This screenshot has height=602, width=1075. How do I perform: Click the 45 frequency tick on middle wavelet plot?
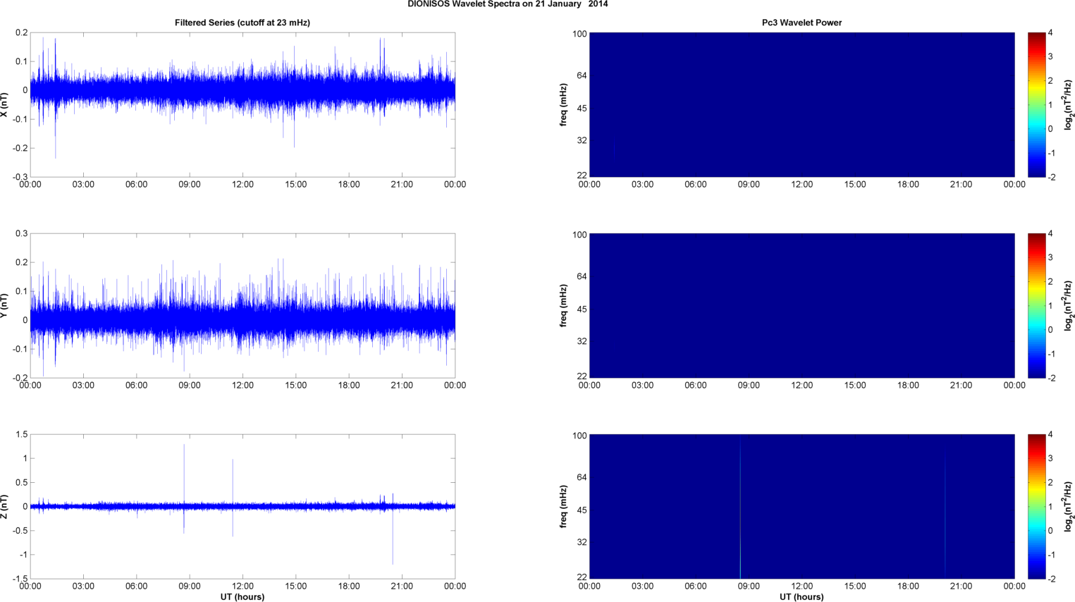[x=582, y=309]
